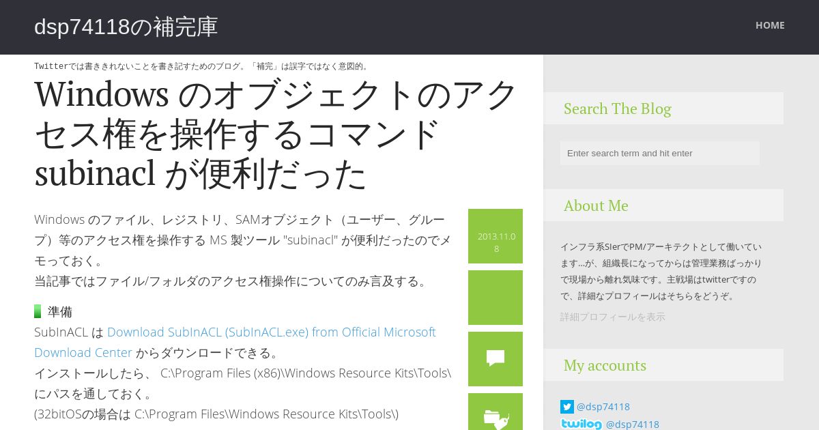The width and height of the screenshot is (819, 430).
Task: Click the twilog logo icon
Action: tap(581, 425)
